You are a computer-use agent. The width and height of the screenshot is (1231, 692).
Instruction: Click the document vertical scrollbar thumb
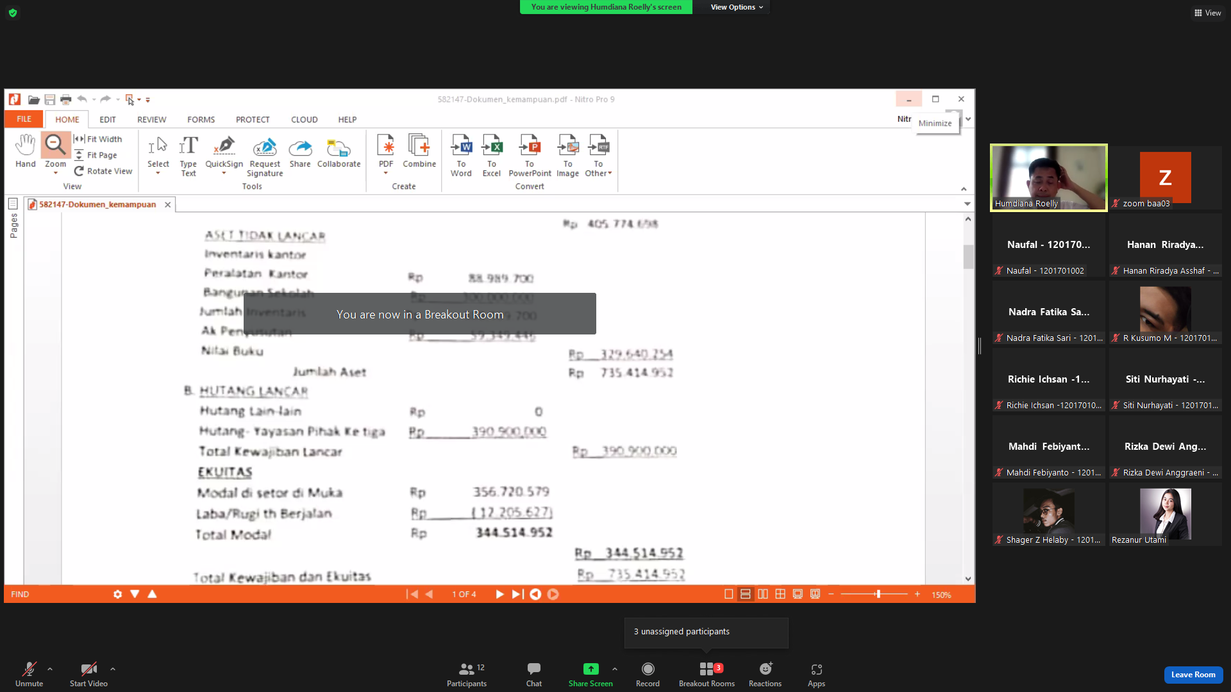(968, 257)
